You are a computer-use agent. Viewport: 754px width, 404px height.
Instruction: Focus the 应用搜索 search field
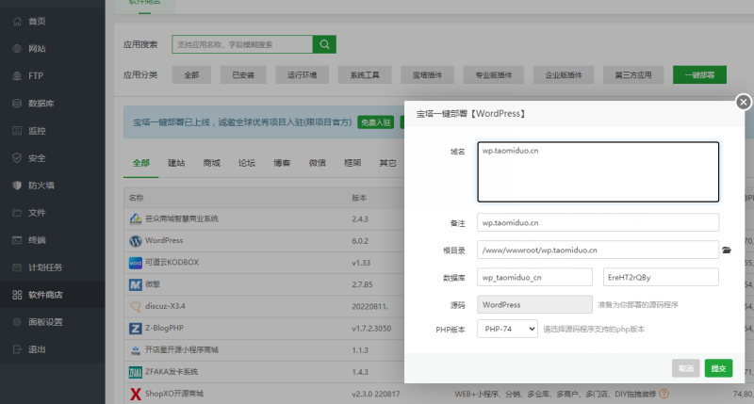point(242,44)
